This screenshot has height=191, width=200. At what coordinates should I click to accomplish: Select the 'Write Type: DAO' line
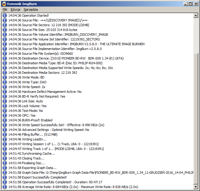[x=27, y=82]
